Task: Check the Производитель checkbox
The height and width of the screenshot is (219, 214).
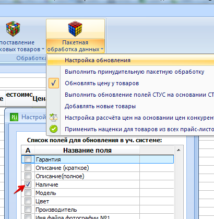Action: tap(28, 210)
